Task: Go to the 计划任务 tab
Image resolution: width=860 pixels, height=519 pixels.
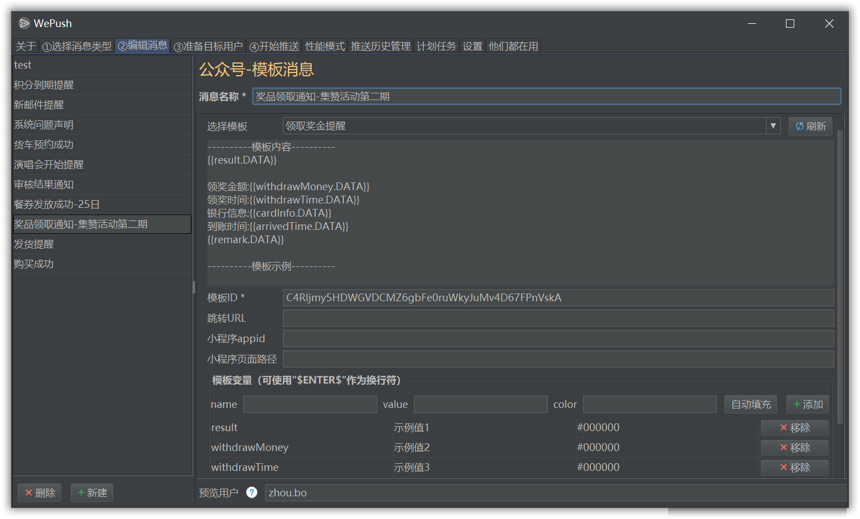Action: [436, 46]
